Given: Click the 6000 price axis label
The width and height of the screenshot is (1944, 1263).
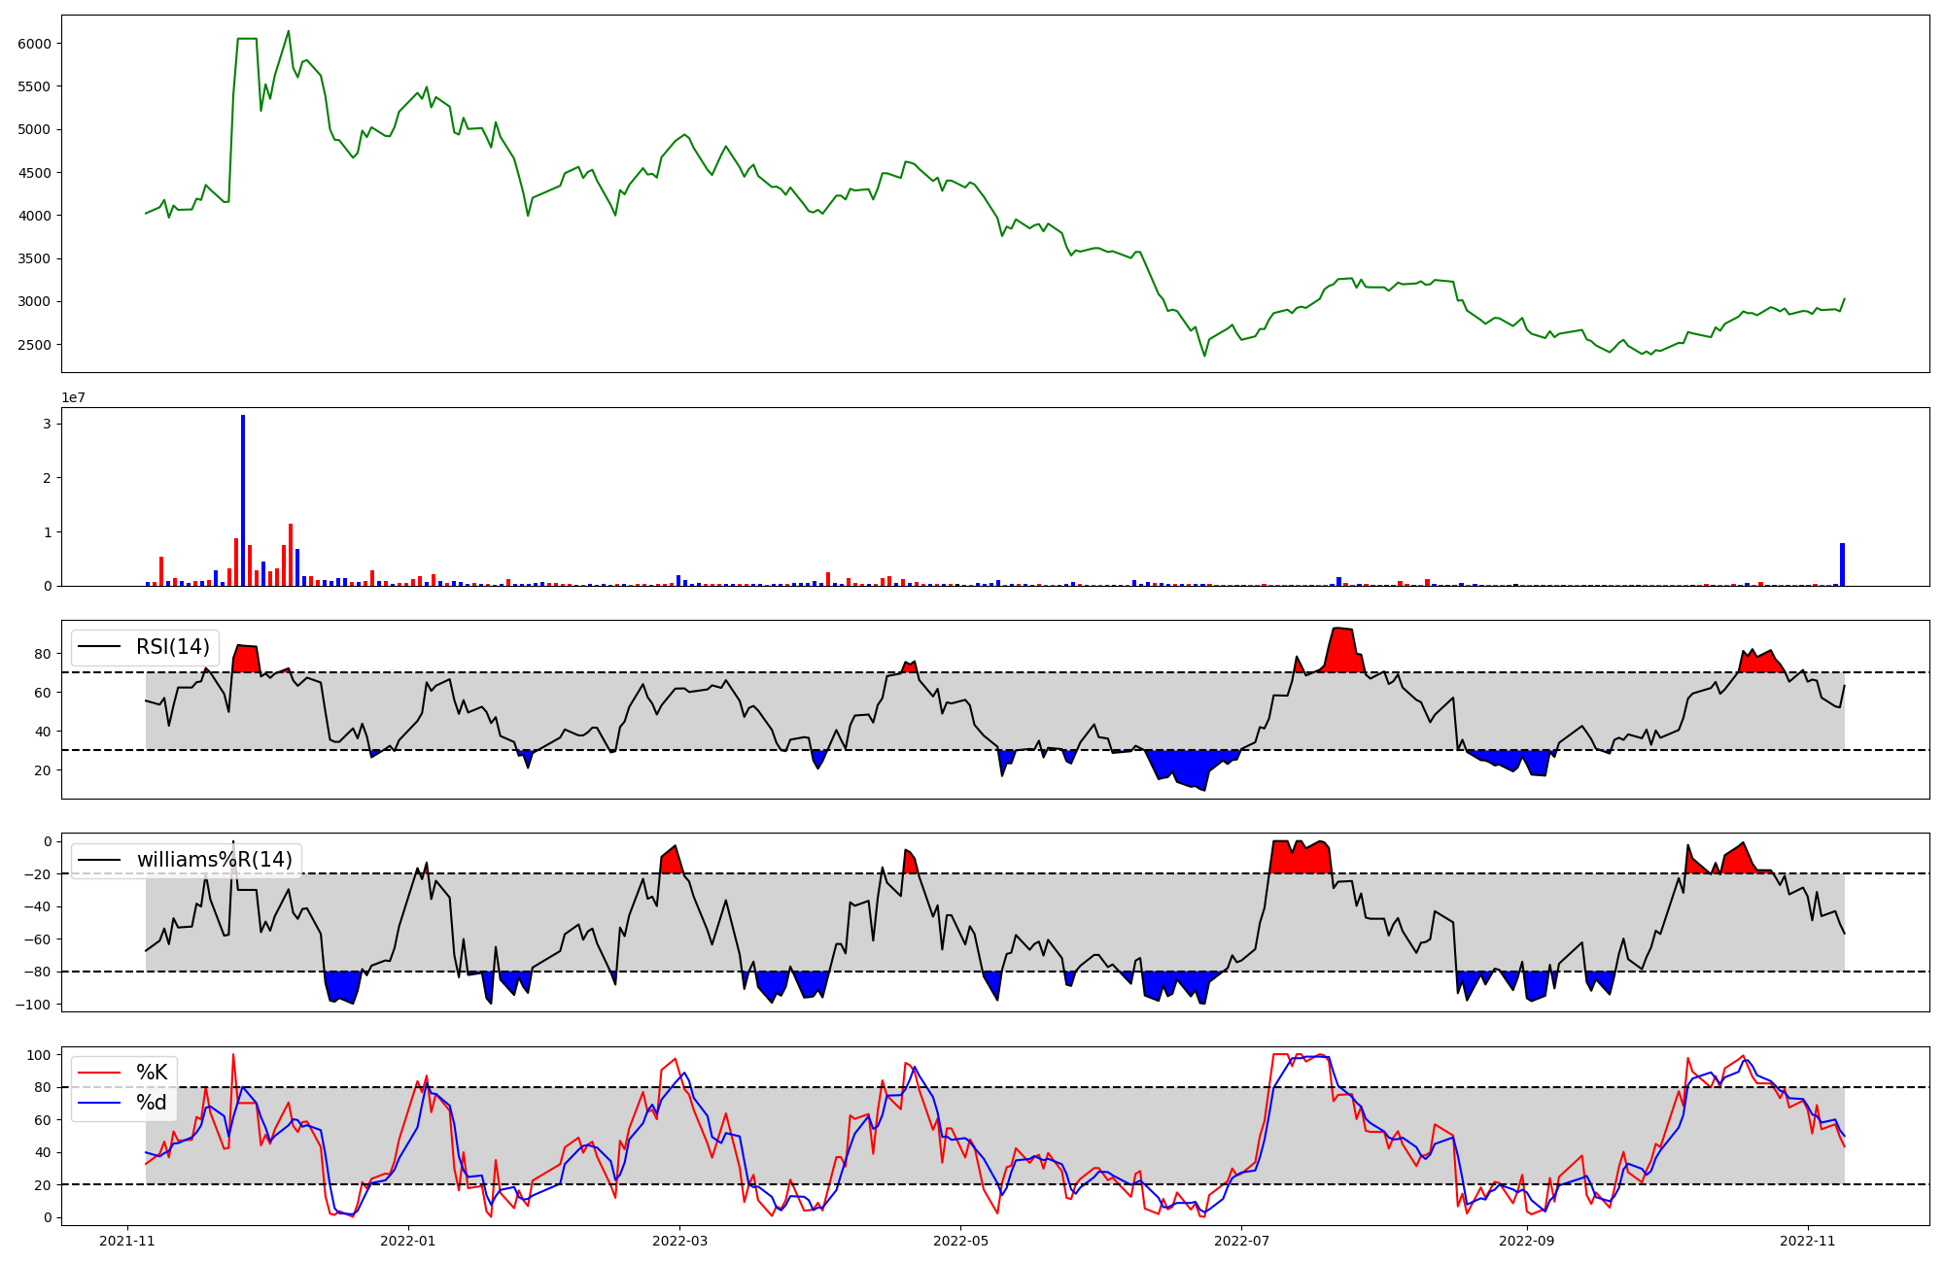Looking at the screenshot, I should coord(35,44).
